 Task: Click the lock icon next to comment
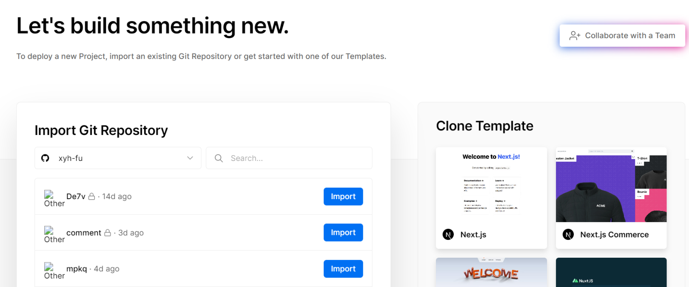pos(108,233)
